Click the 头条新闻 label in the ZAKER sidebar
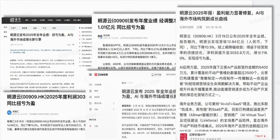 [x=97, y=85]
